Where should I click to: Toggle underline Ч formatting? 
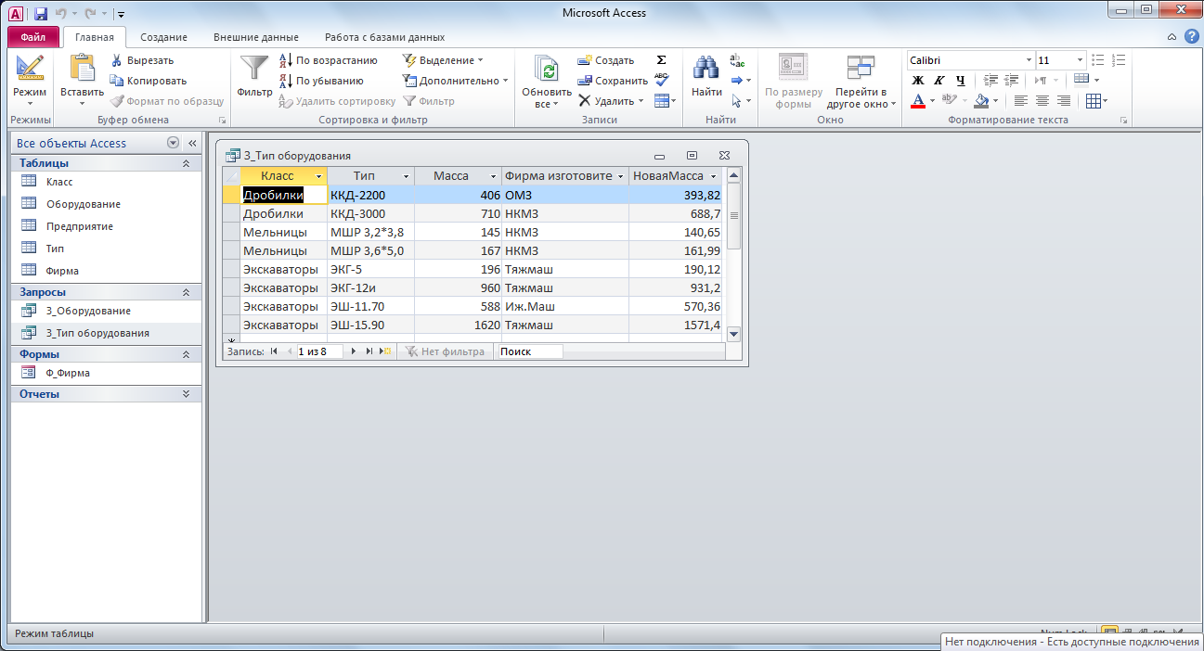(960, 81)
